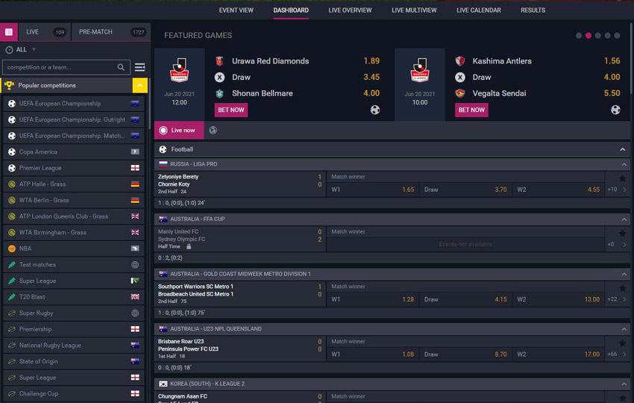Click the pink grid icon beside LIVE tab
The width and height of the screenshot is (634, 403).
[8, 32]
